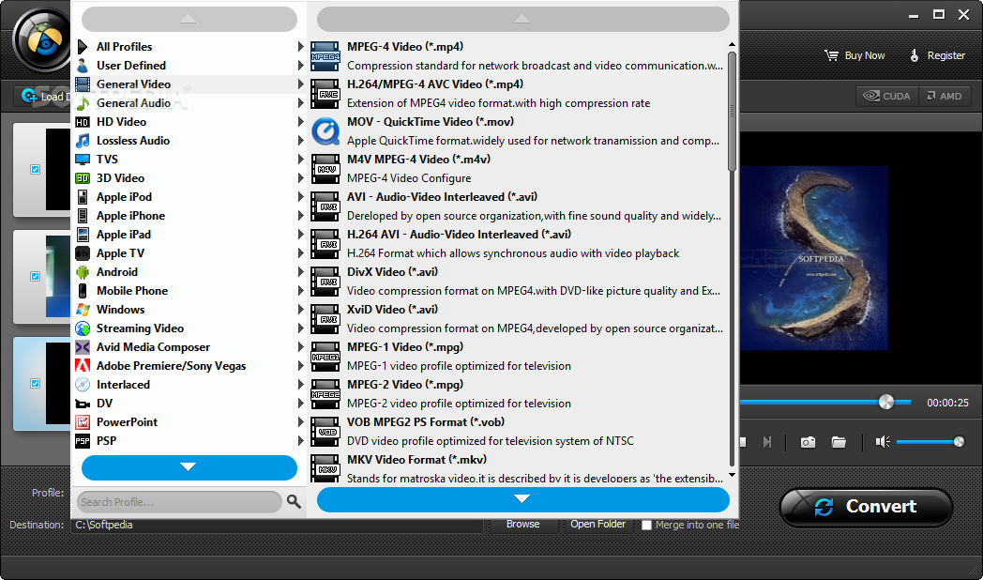The image size is (983, 580).
Task: Expand the Interlaced submenu arrow
Action: pos(300,385)
